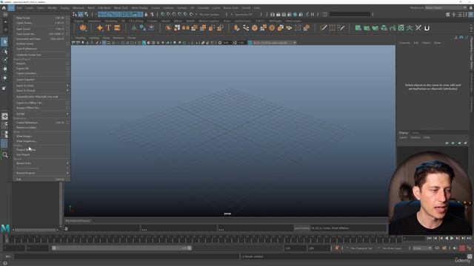Click the playback end time field
The width and height of the screenshot is (474, 266).
pyautogui.click(x=296, y=248)
